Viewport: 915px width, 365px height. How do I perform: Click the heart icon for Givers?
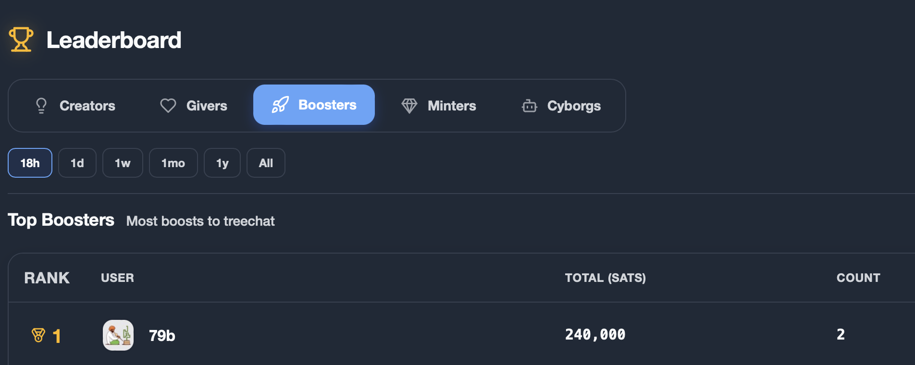[168, 106]
